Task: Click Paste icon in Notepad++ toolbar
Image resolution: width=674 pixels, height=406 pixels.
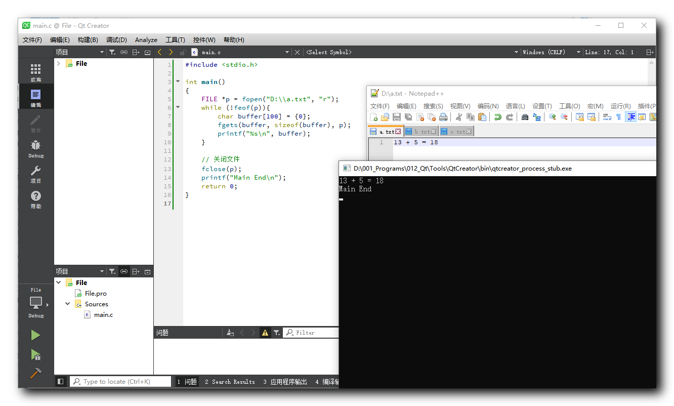Action: click(482, 117)
